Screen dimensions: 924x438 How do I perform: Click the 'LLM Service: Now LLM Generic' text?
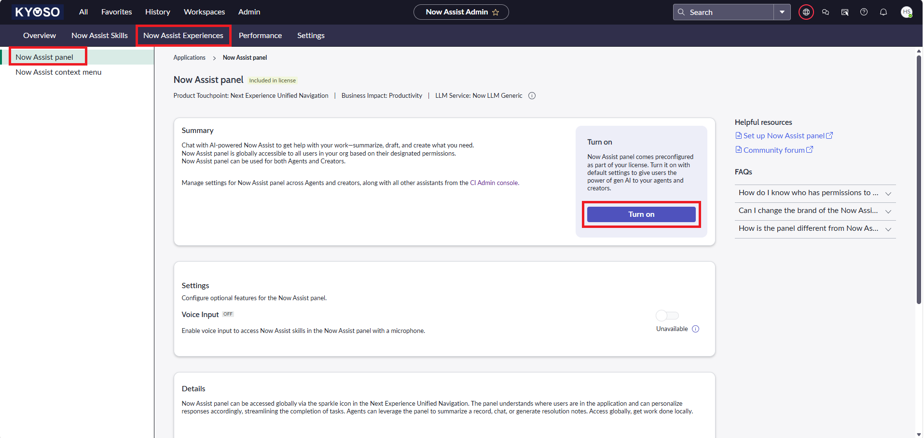click(x=479, y=96)
